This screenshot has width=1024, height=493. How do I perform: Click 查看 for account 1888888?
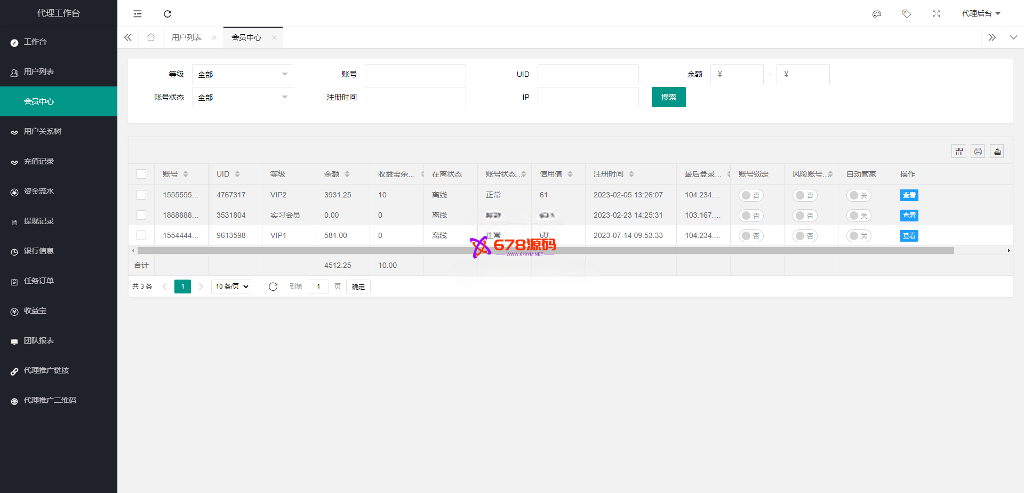(x=909, y=216)
